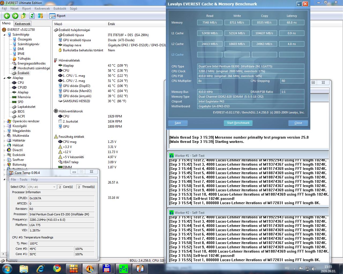Click the users icon in EVEREST toolbar
The height and width of the screenshot is (274, 343).
[40, 16]
